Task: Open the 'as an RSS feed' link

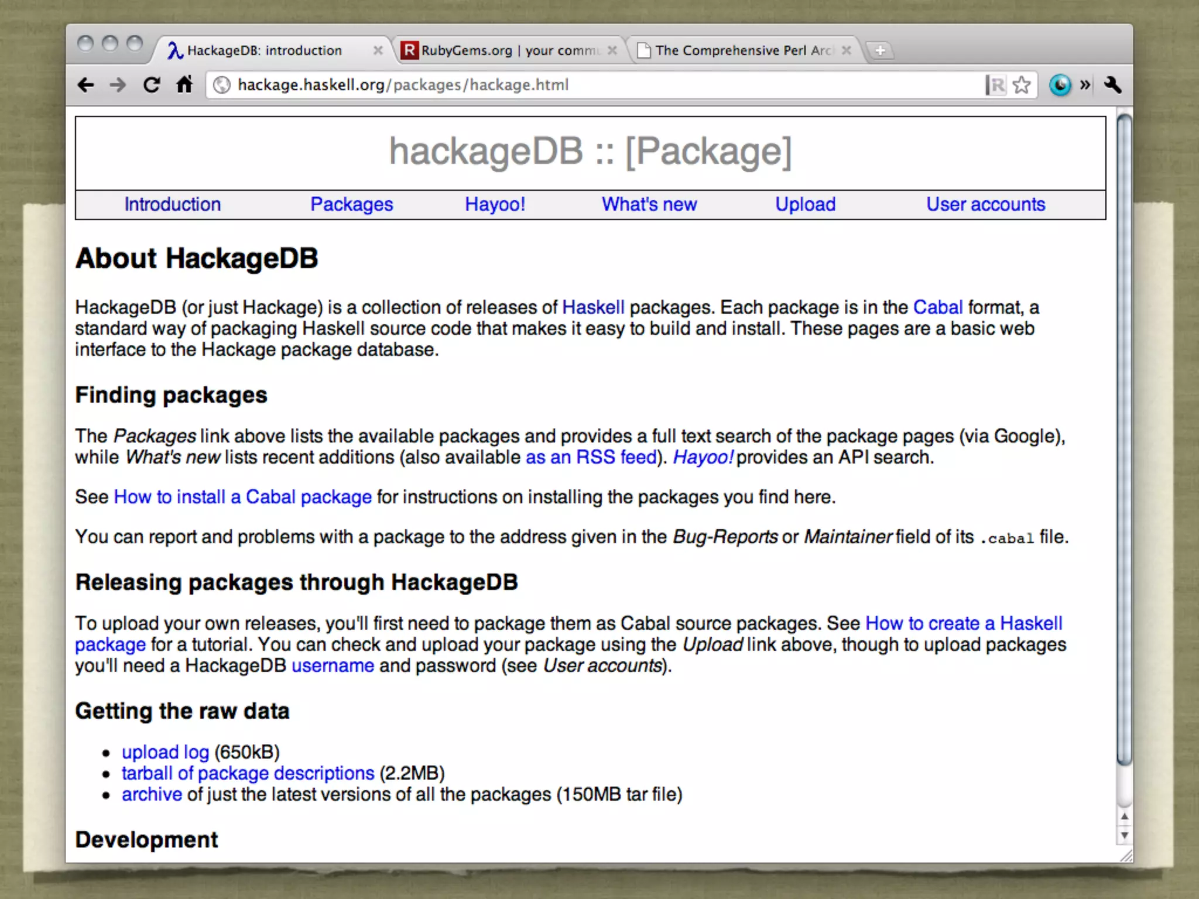Action: click(x=591, y=457)
